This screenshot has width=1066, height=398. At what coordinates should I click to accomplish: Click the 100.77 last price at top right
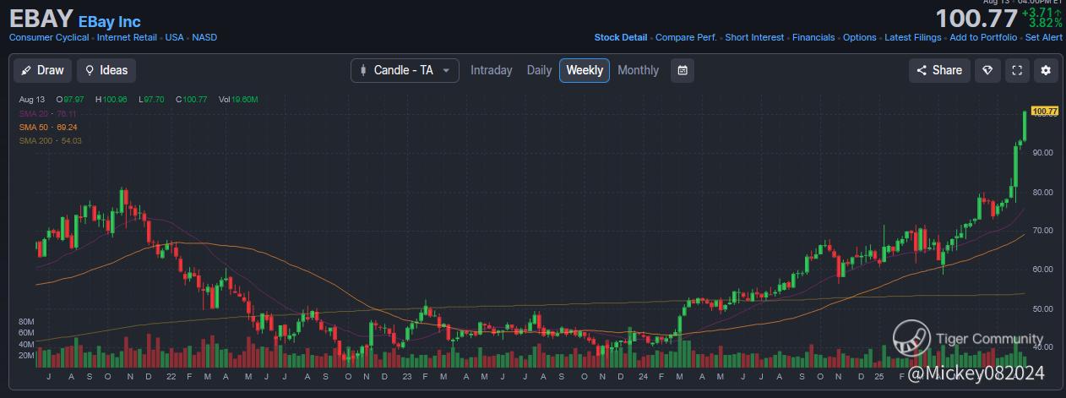coord(976,18)
